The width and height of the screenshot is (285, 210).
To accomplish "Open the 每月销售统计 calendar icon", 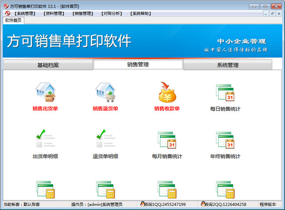I will point(167,140).
